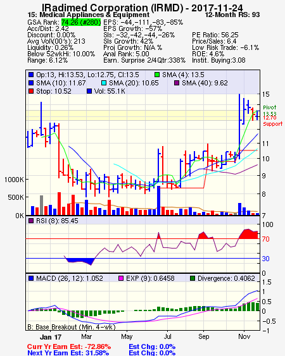Viewport: 285px width, 356px height.
Task: Click the Low Risk Trade: -6.1% value
Action: 225,47
